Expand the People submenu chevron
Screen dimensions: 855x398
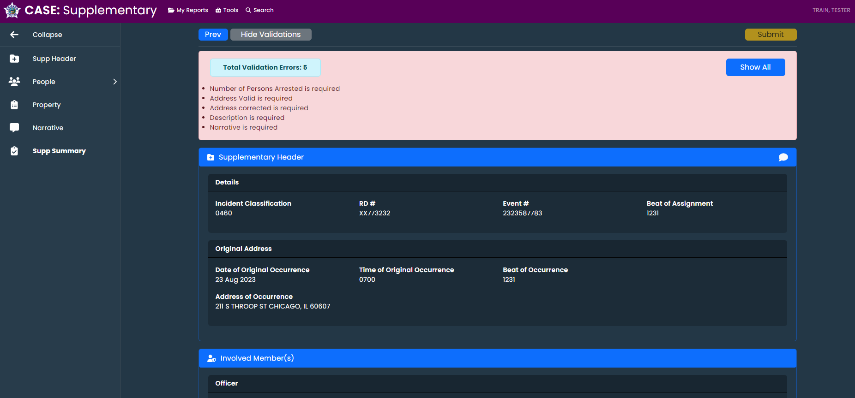click(x=115, y=82)
